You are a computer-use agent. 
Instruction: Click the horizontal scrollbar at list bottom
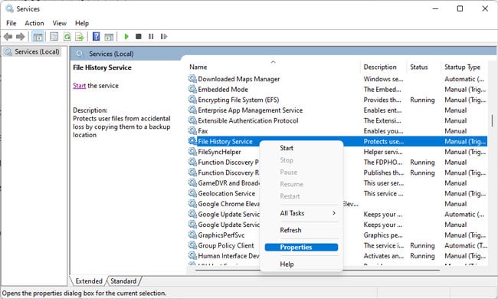pos(318,270)
